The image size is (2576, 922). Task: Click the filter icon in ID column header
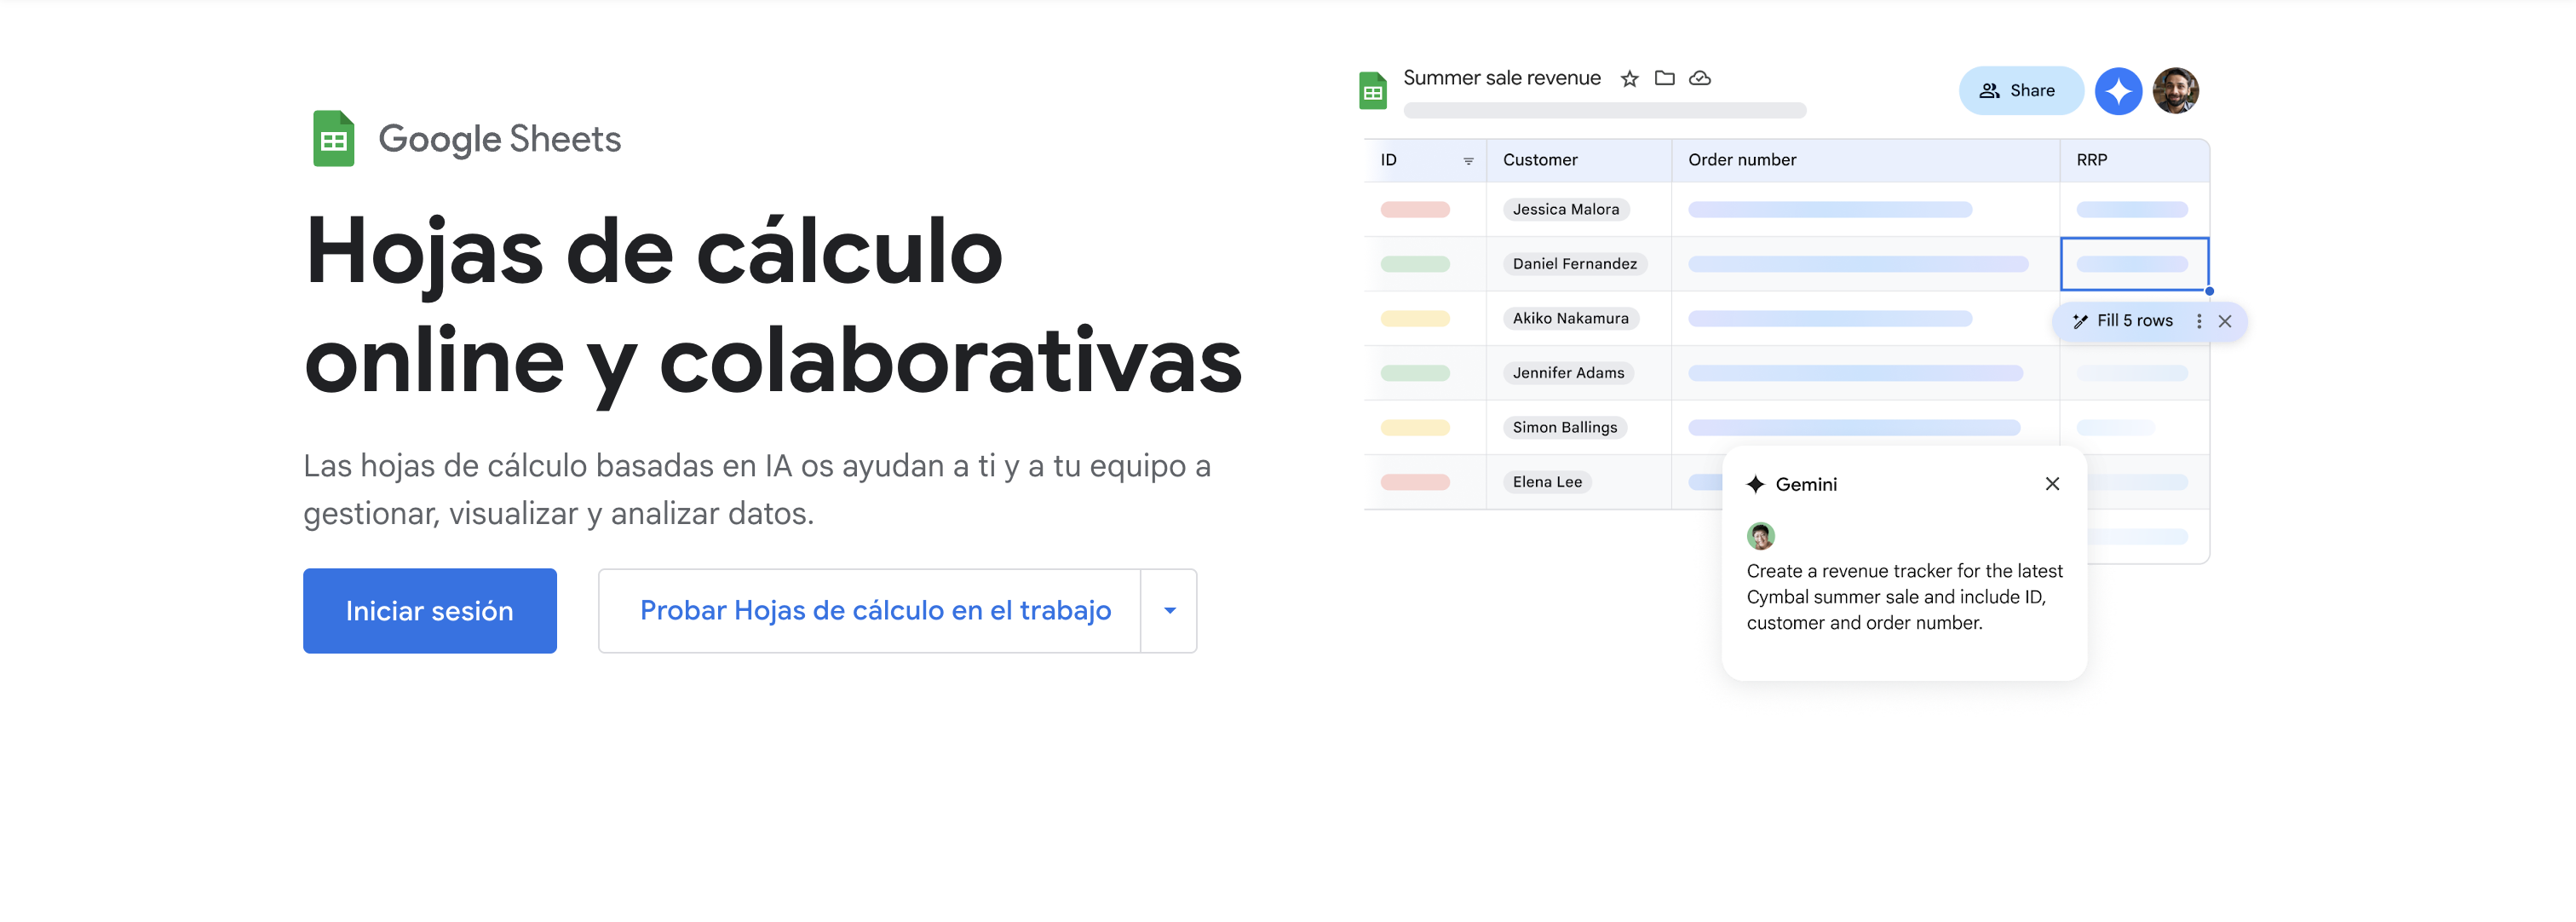pos(1468,161)
